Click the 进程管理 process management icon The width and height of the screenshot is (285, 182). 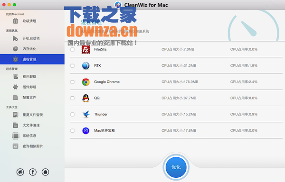[16, 59]
